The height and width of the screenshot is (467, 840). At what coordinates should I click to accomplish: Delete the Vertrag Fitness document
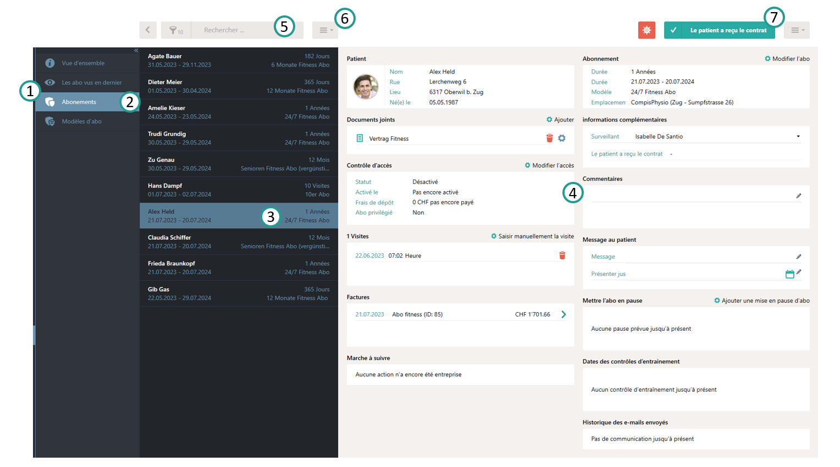click(549, 138)
